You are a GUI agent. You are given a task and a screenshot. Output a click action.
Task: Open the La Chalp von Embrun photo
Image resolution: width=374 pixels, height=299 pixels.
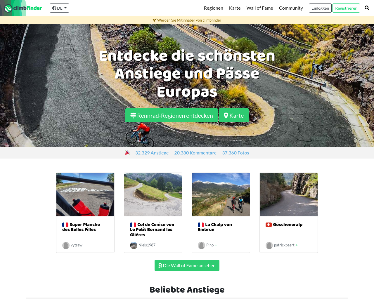[x=221, y=194]
